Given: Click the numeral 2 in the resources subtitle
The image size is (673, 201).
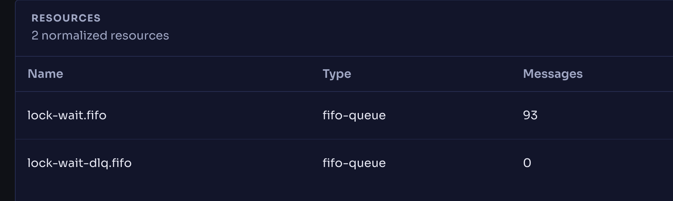Looking at the screenshot, I should click(35, 36).
